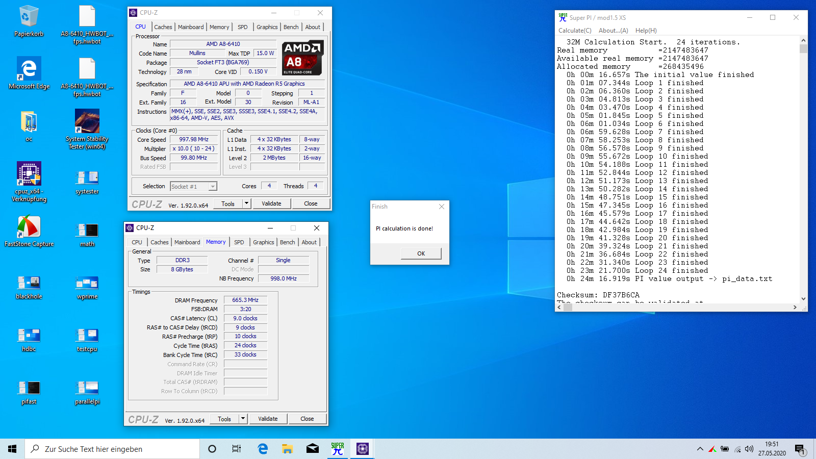Select the testcpu desktop shortcut
816x459 pixels.
[x=87, y=340]
